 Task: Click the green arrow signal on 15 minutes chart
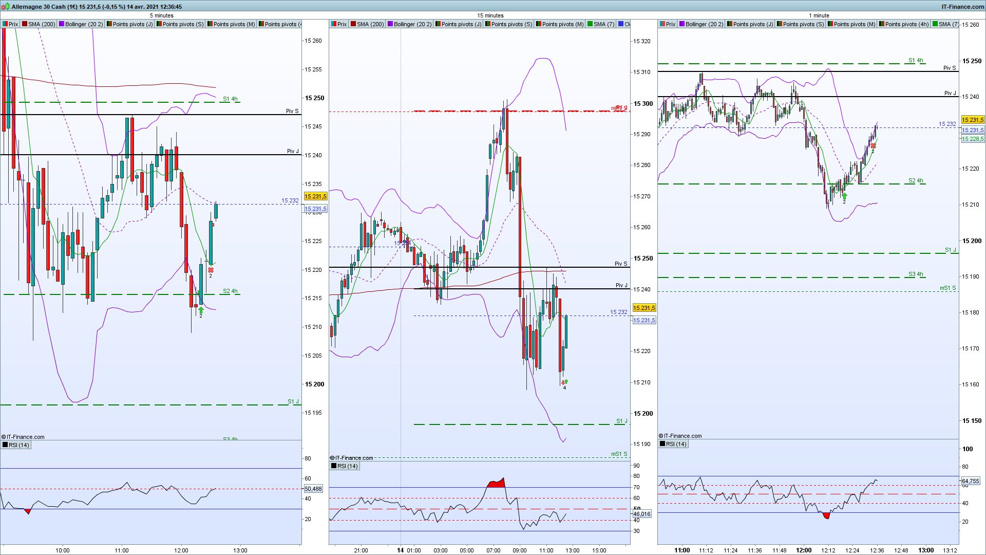[566, 381]
